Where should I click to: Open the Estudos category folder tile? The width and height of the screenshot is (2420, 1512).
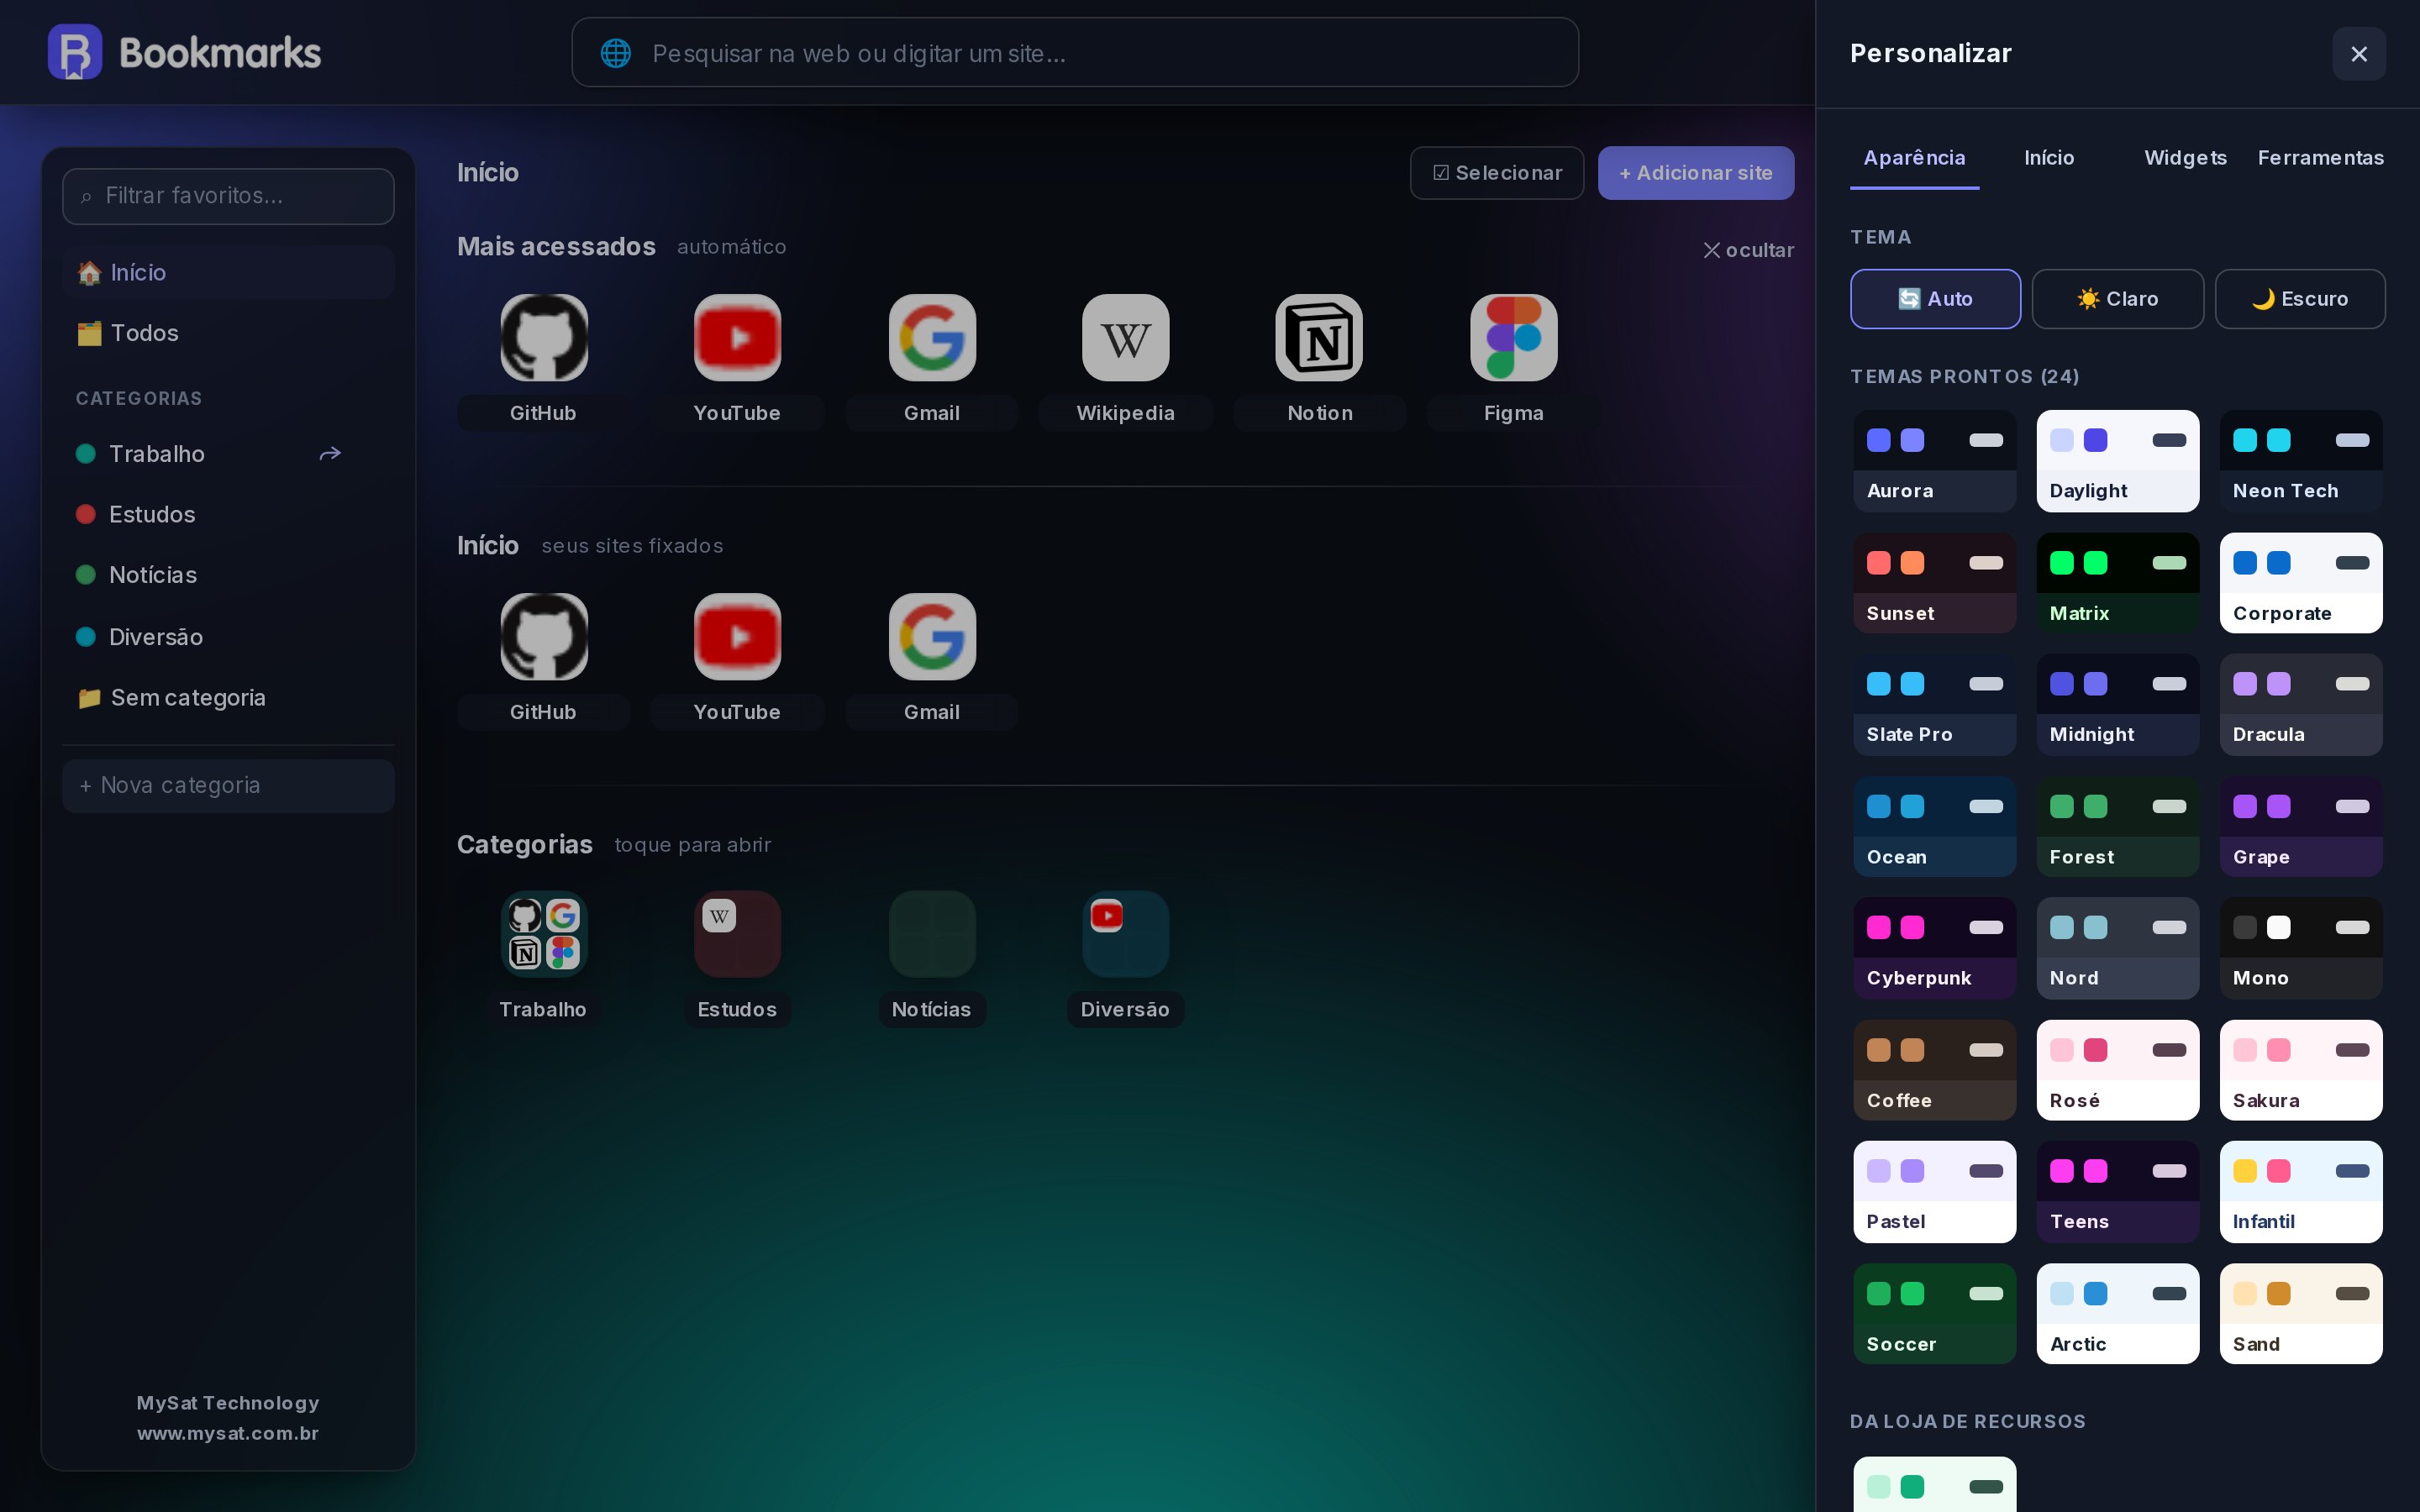[x=737, y=934]
